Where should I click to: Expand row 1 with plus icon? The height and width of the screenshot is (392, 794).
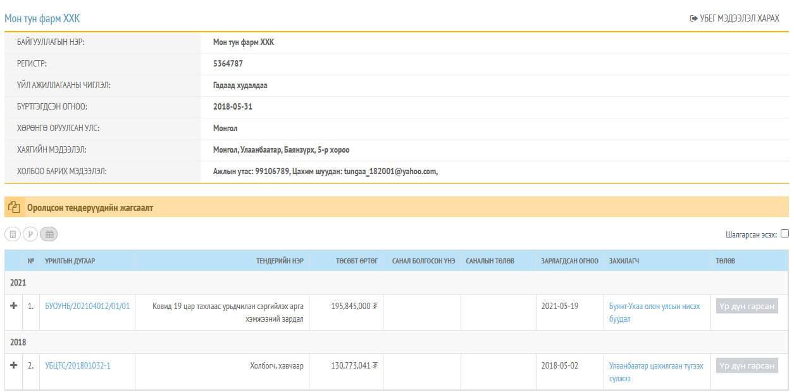pos(14,306)
